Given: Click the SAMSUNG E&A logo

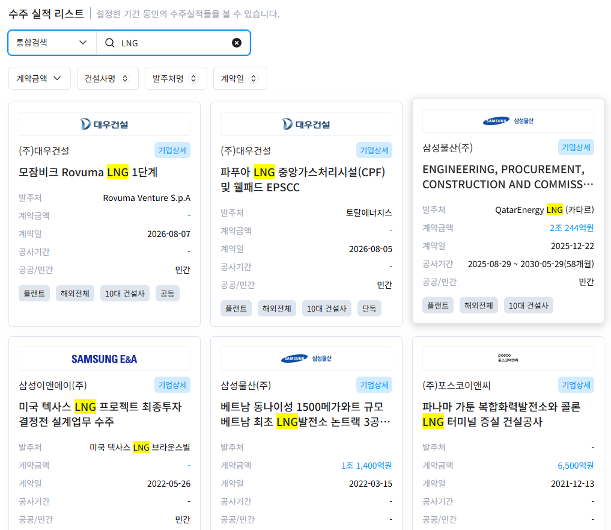Looking at the screenshot, I should coord(105,359).
